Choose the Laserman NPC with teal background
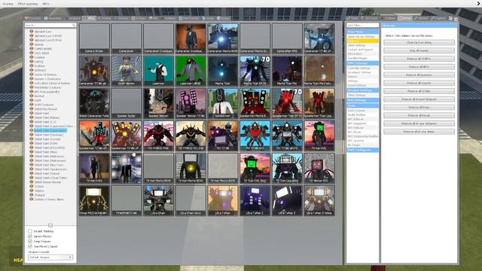 (x=158, y=71)
